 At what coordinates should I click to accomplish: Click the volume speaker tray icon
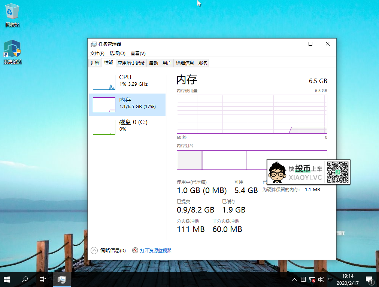[x=321, y=280]
